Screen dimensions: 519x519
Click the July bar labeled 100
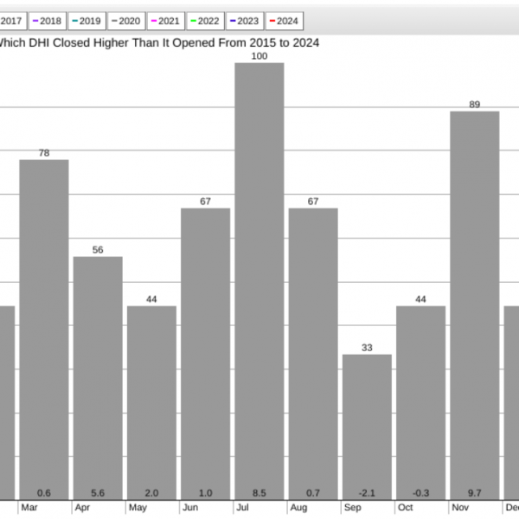coord(259,281)
